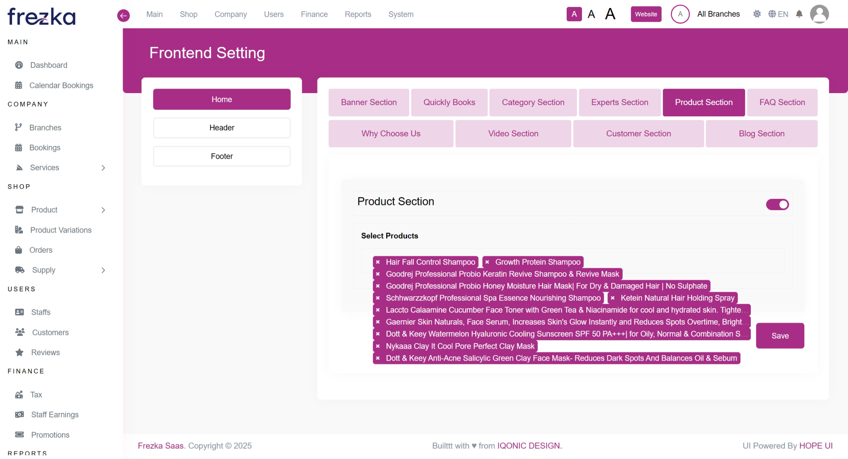This screenshot has width=848, height=459.
Task: Open the Finance top menu
Action: [x=314, y=14]
